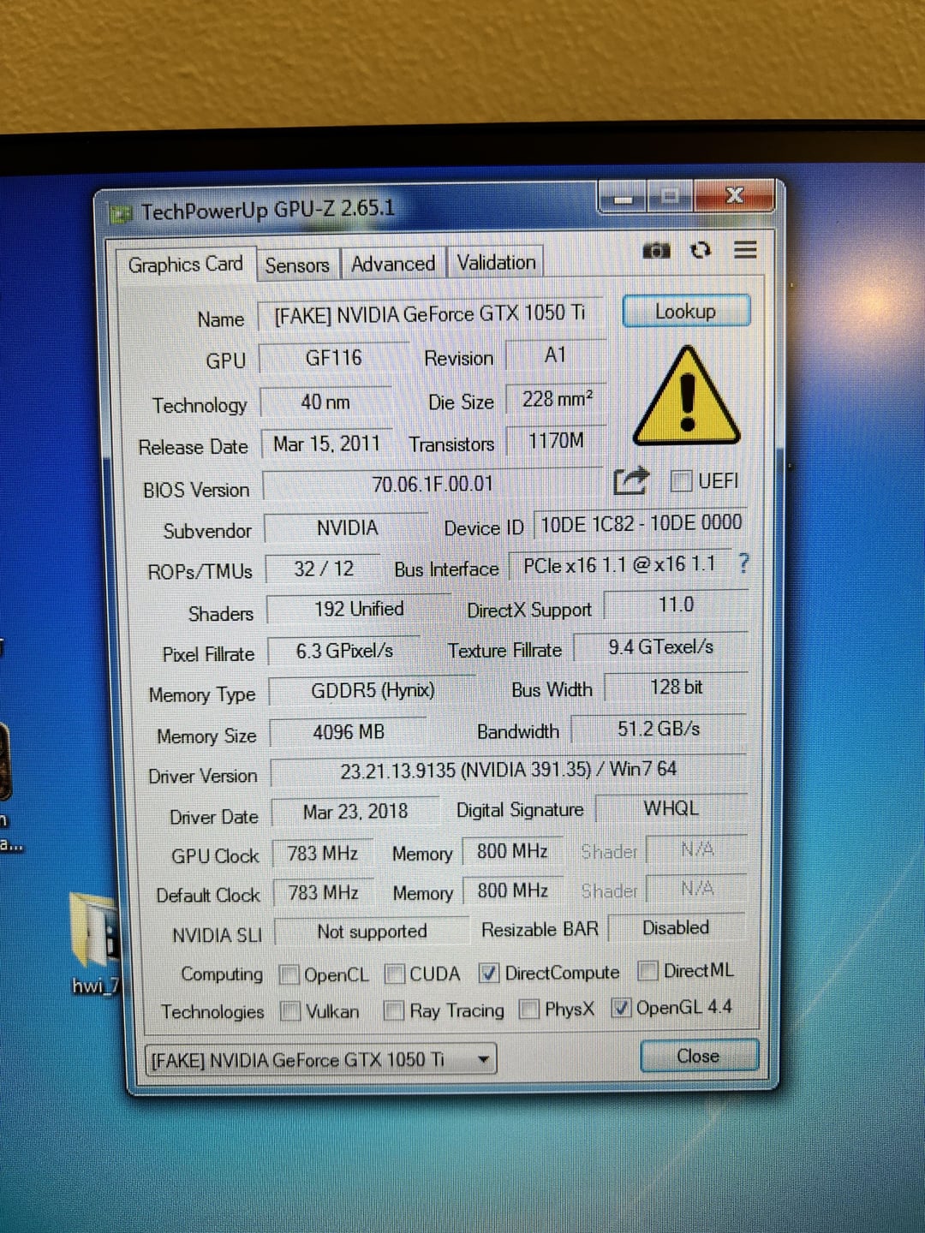Click the Resizable BAR field Disabled
The width and height of the screenshot is (925, 1233).
pyautogui.click(x=677, y=928)
